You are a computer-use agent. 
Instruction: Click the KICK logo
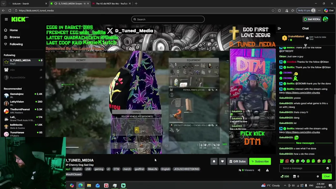click(20, 19)
